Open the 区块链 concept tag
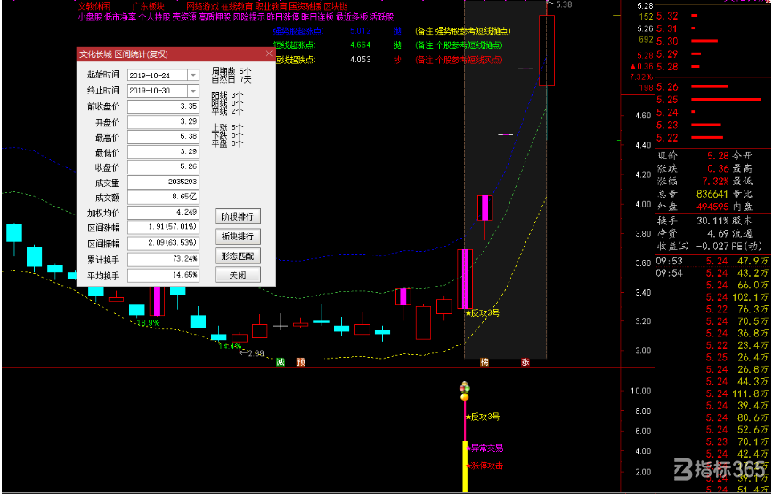The width and height of the screenshot is (773, 494). (335, 6)
